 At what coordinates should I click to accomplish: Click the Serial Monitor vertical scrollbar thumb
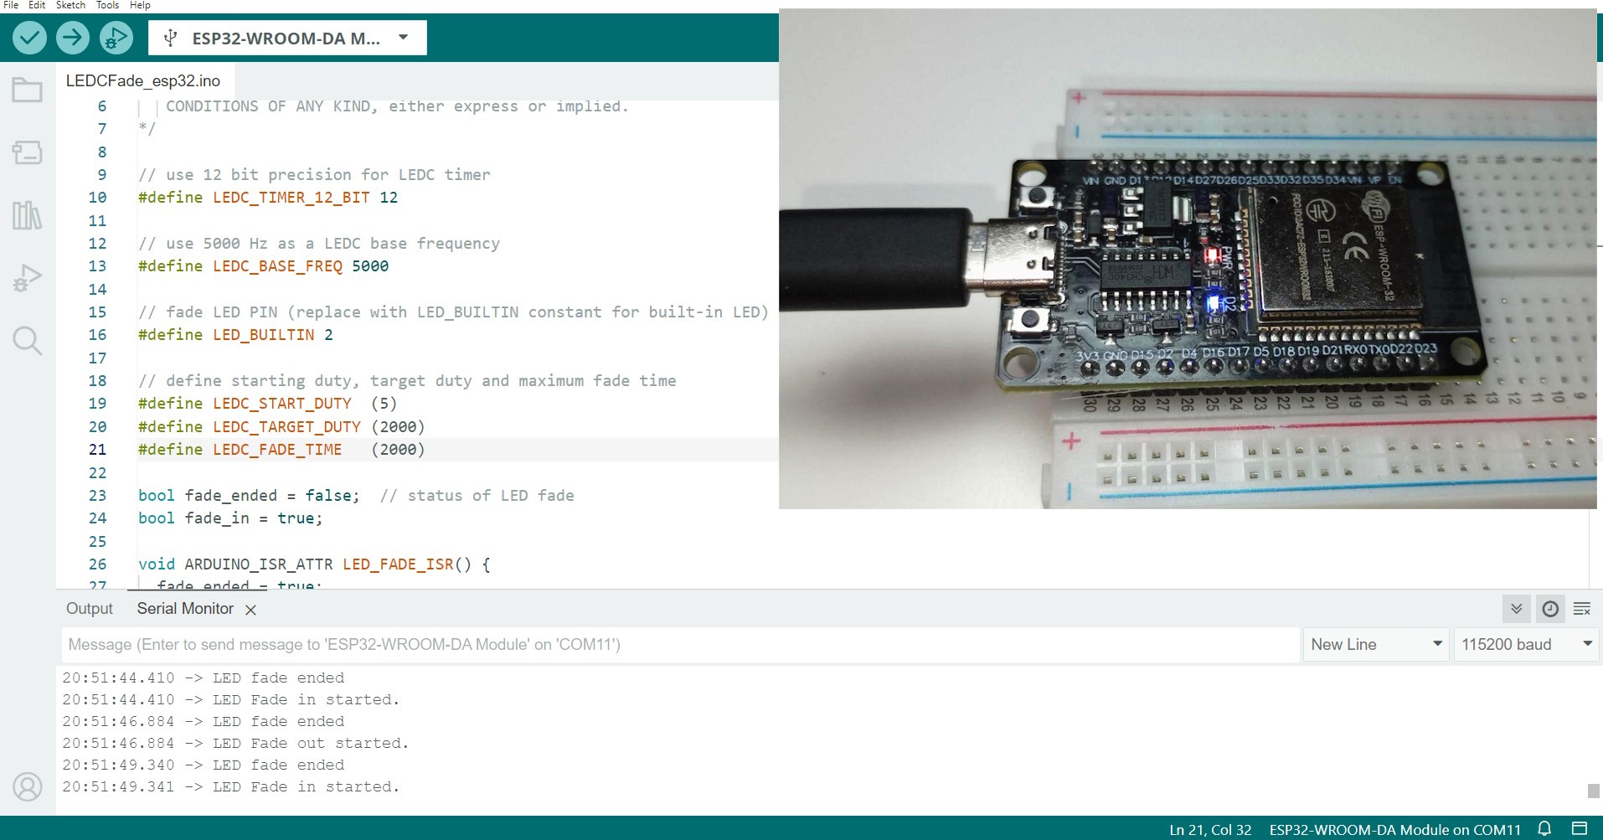coord(1593,791)
